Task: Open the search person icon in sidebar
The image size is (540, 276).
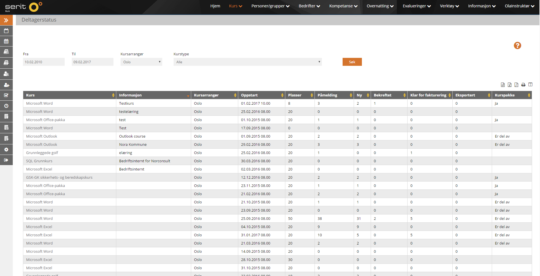Action: [x=6, y=74]
